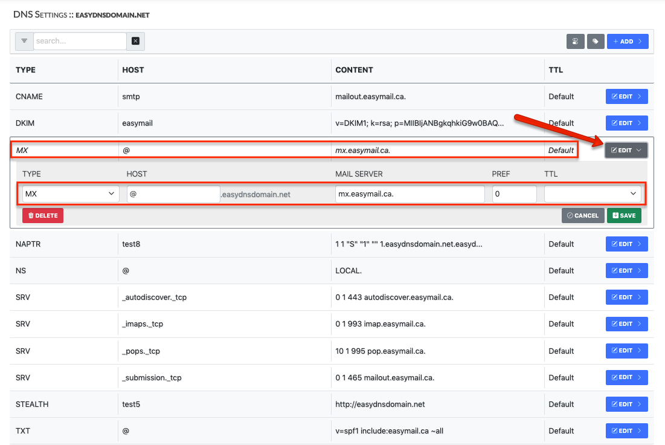Select the 'v=spf1 include:easymail.ca ~all' cell
Image resolution: width=665 pixels, height=445 pixels.
[390, 431]
